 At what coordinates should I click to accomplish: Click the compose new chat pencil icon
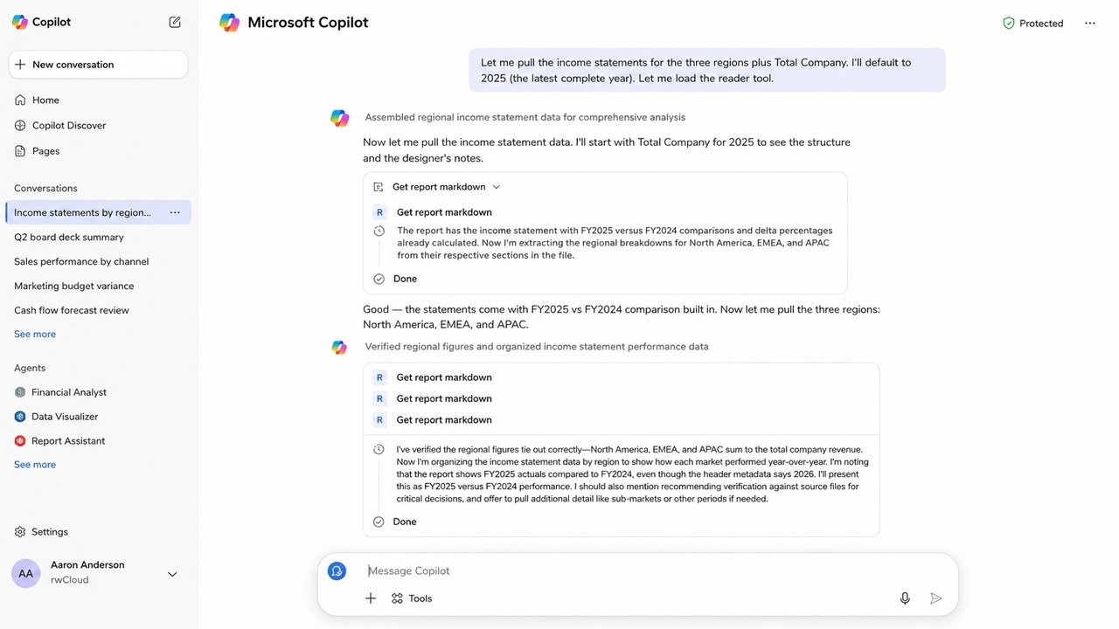(175, 22)
